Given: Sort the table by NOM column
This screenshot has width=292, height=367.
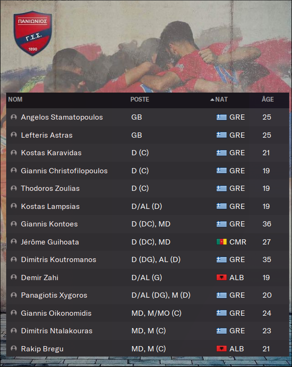Looking at the screenshot, I should [16, 100].
